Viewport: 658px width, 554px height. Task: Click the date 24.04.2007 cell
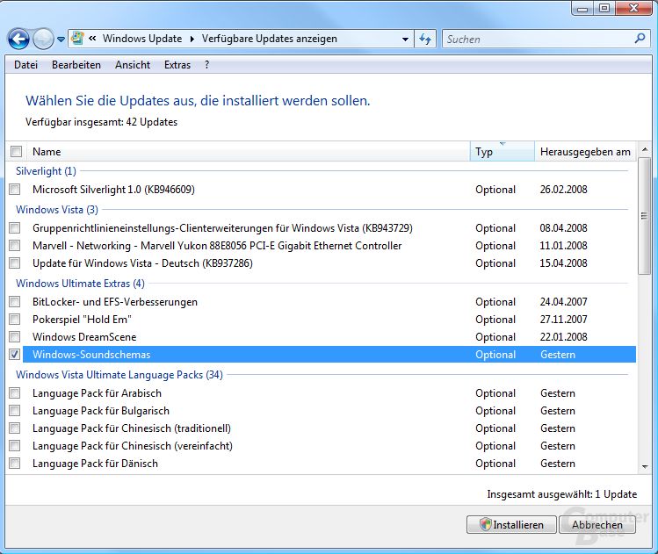coord(564,301)
